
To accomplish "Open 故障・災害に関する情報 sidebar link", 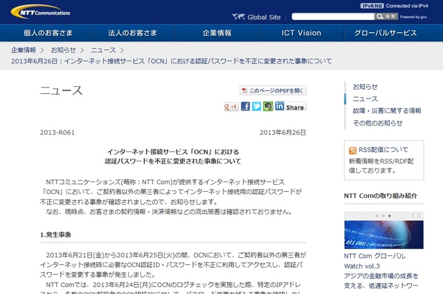I will click(x=387, y=110).
